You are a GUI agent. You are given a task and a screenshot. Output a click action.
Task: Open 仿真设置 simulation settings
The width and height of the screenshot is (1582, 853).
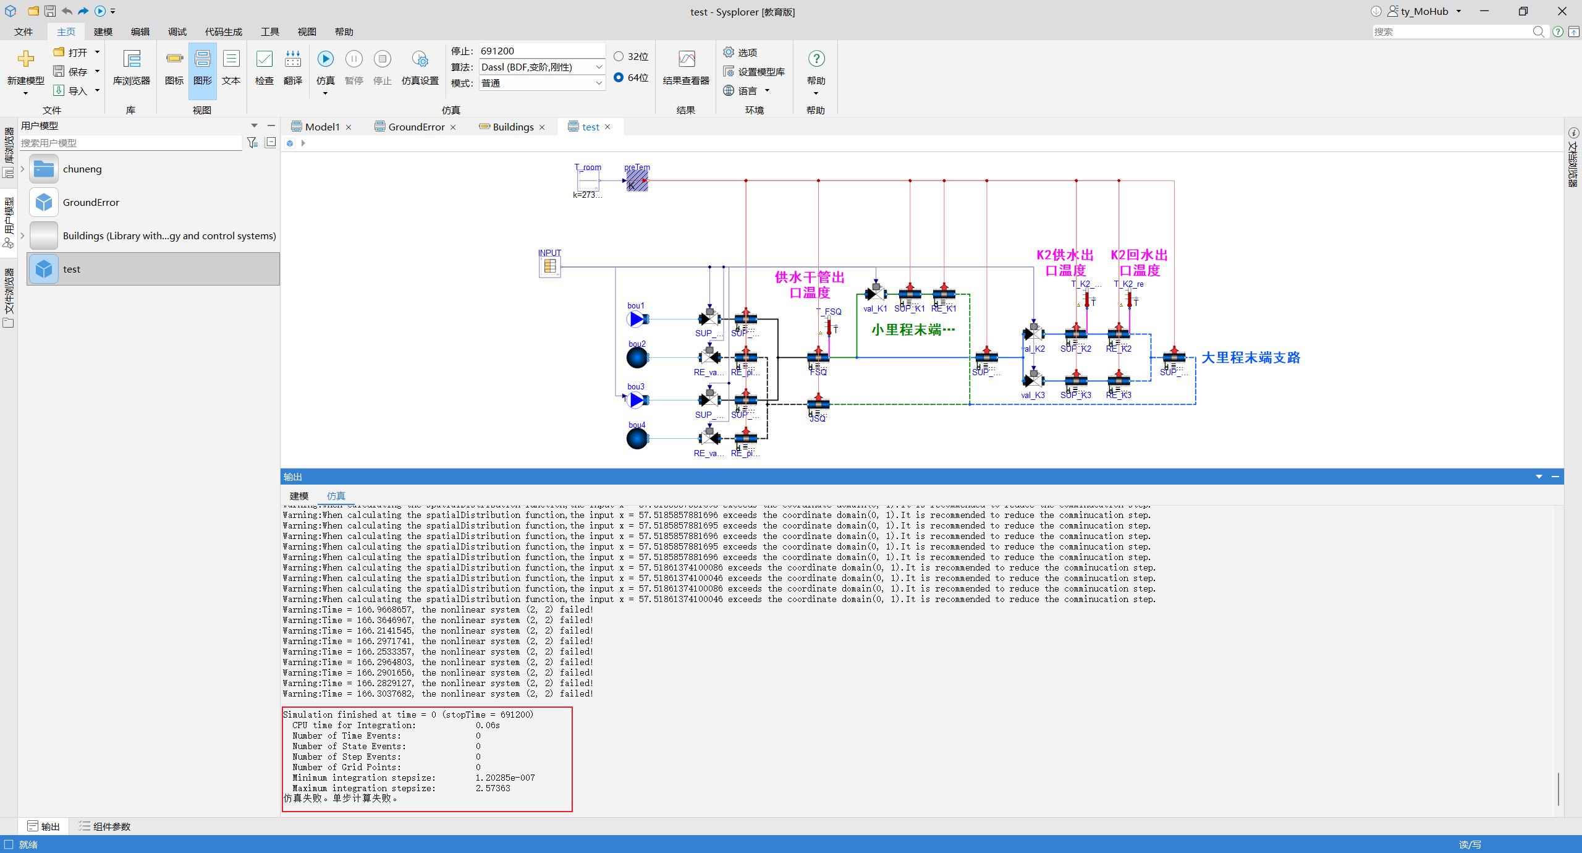420,68
